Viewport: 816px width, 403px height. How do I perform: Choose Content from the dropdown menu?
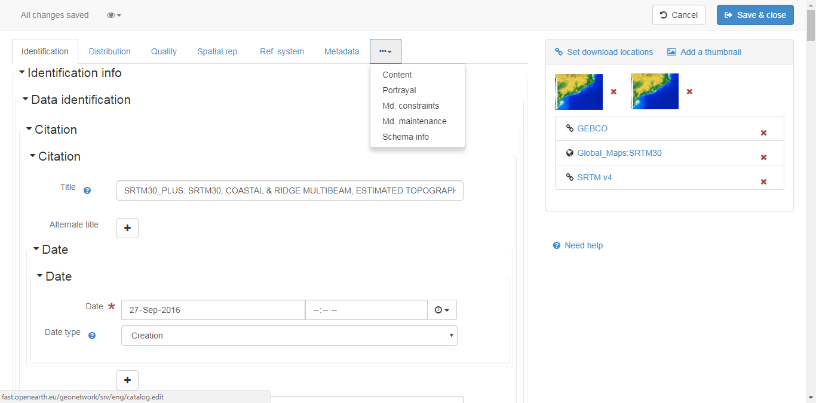[397, 75]
